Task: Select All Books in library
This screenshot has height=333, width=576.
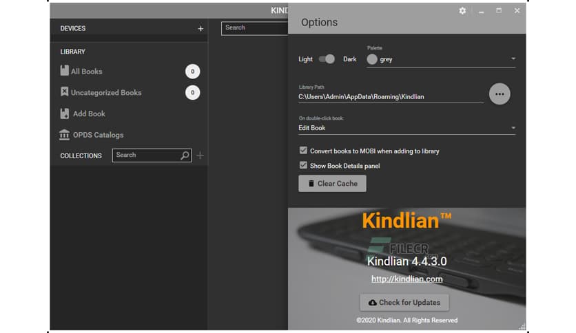Action: [87, 72]
